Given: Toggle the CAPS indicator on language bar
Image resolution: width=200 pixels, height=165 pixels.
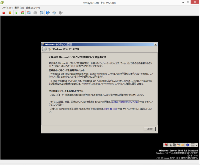Looking at the screenshot, I should [x=192, y=144].
